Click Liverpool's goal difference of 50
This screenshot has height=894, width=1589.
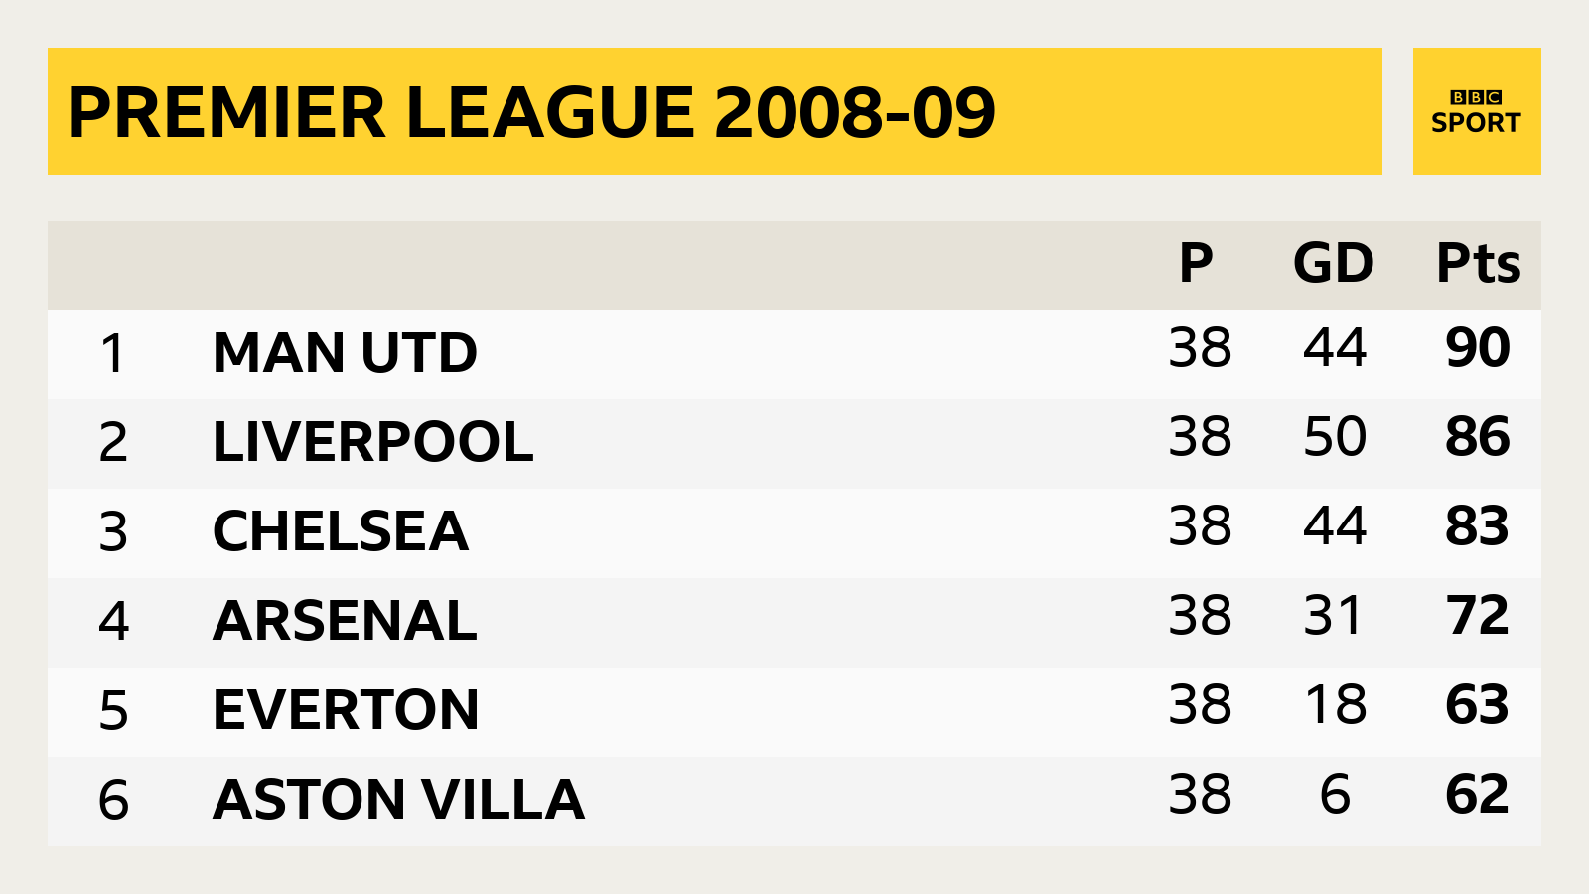click(x=1335, y=437)
